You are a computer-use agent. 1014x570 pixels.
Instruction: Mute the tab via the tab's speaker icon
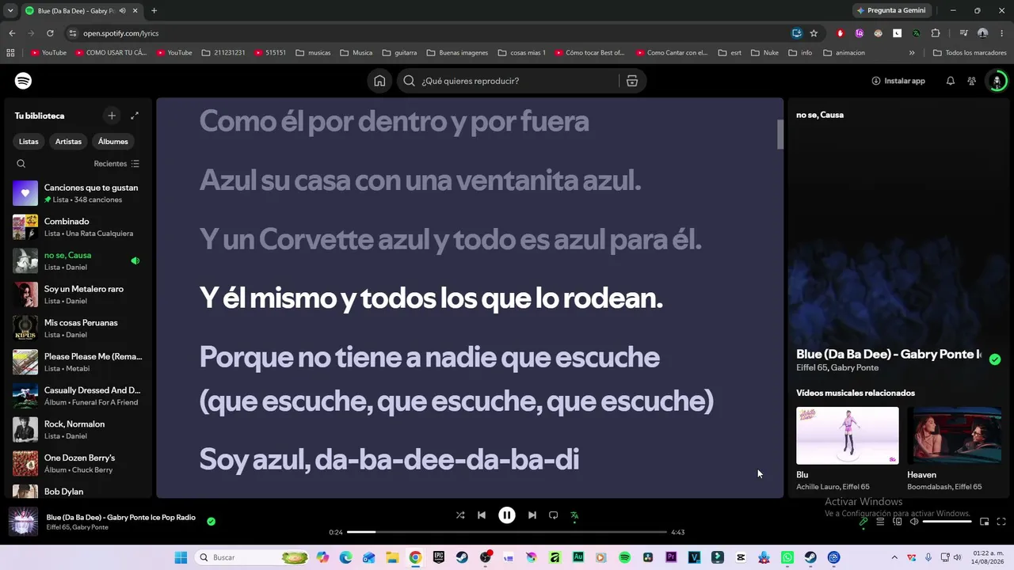(122, 11)
